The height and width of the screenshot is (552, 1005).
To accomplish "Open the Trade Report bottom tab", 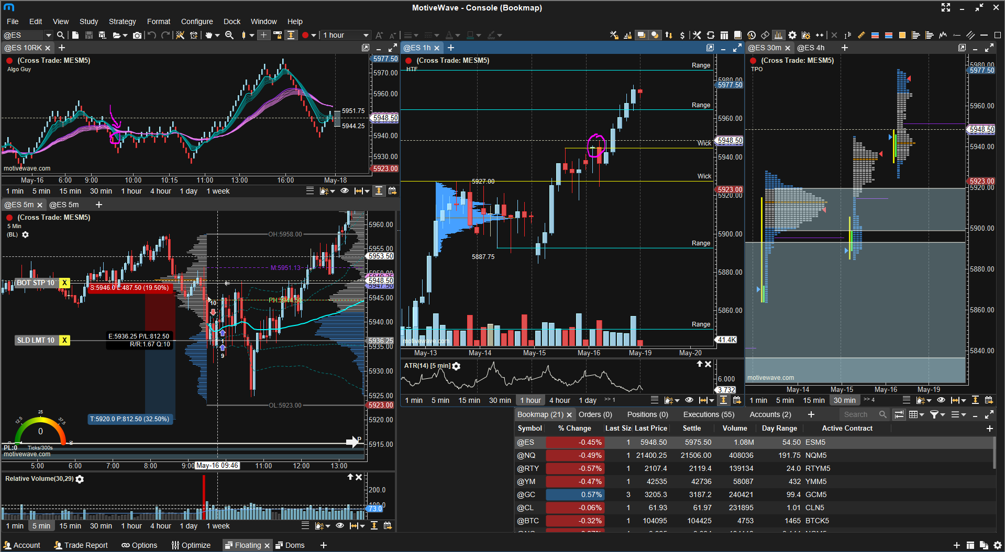I will click(x=81, y=545).
